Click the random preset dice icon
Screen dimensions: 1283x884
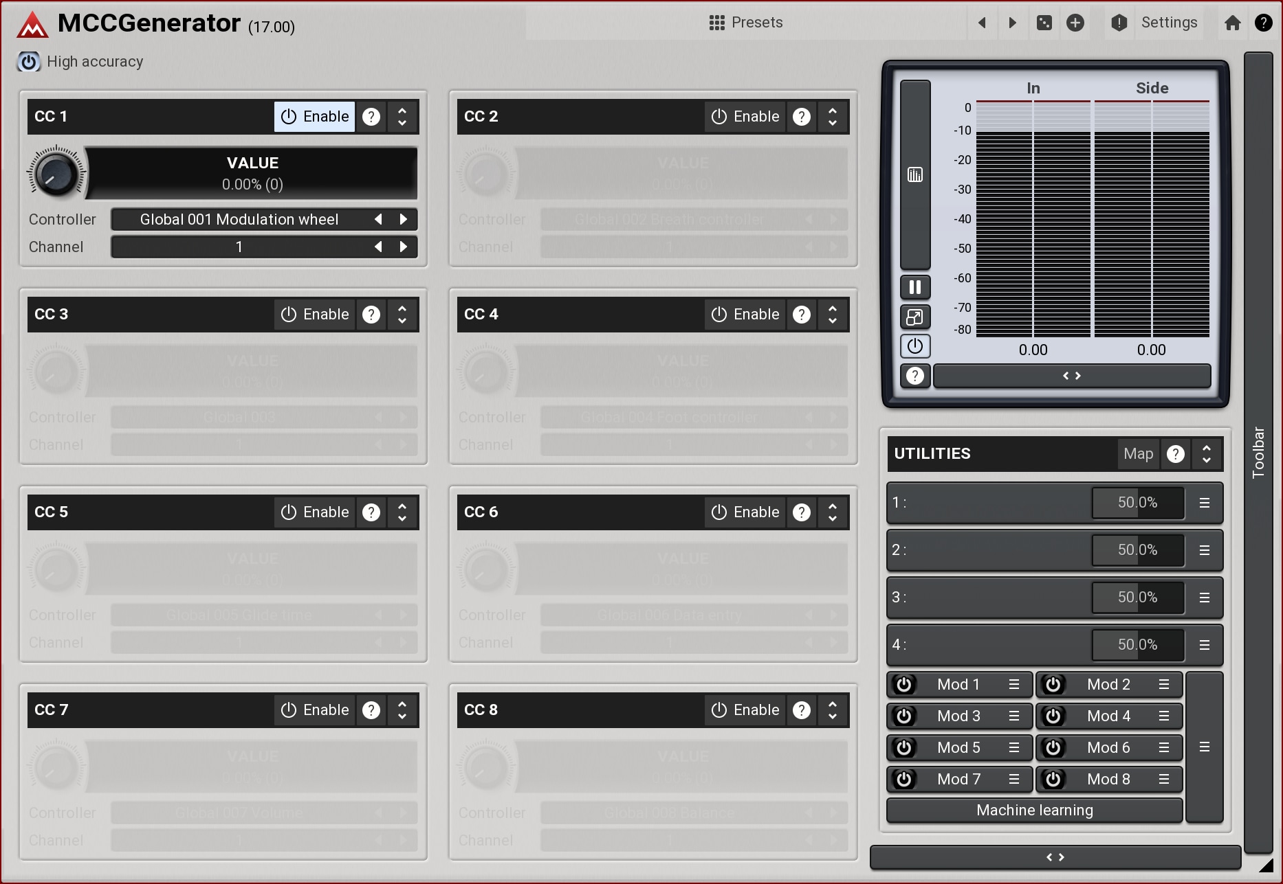[x=1044, y=23]
